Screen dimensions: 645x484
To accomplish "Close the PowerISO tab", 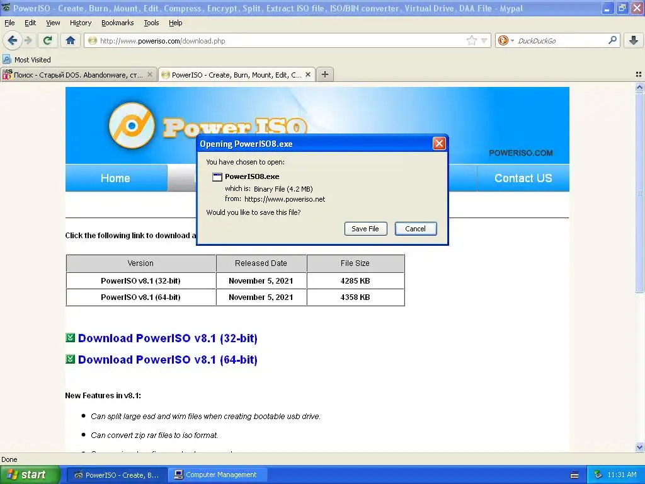I will pyautogui.click(x=307, y=74).
